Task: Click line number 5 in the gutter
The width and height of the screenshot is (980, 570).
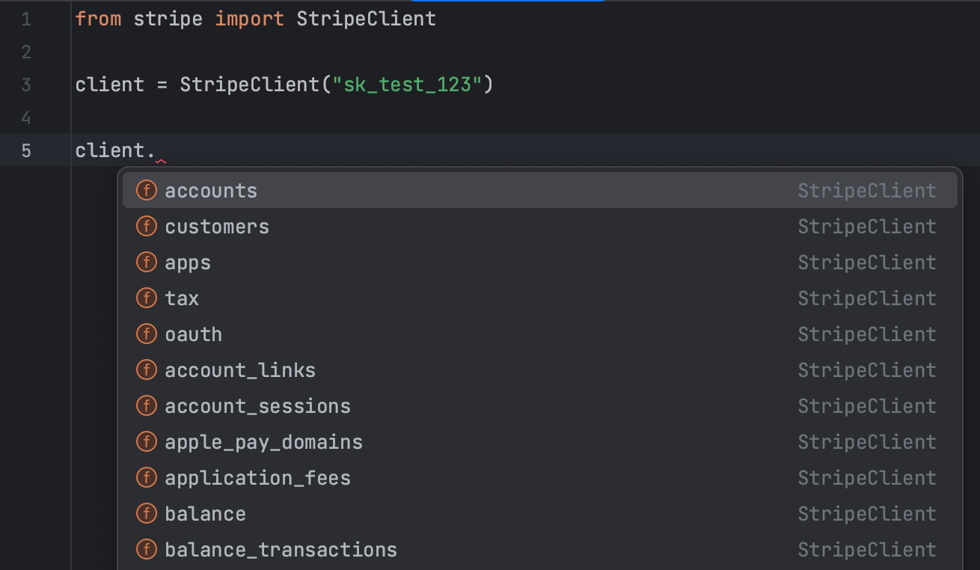Action: point(26,150)
